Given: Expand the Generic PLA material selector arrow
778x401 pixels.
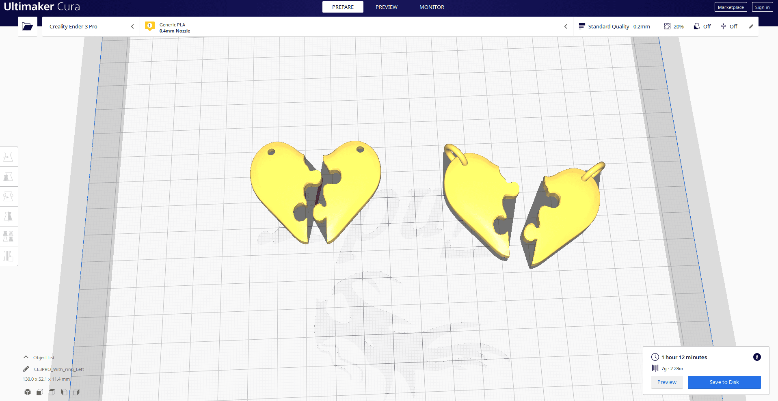Looking at the screenshot, I should coord(566,26).
